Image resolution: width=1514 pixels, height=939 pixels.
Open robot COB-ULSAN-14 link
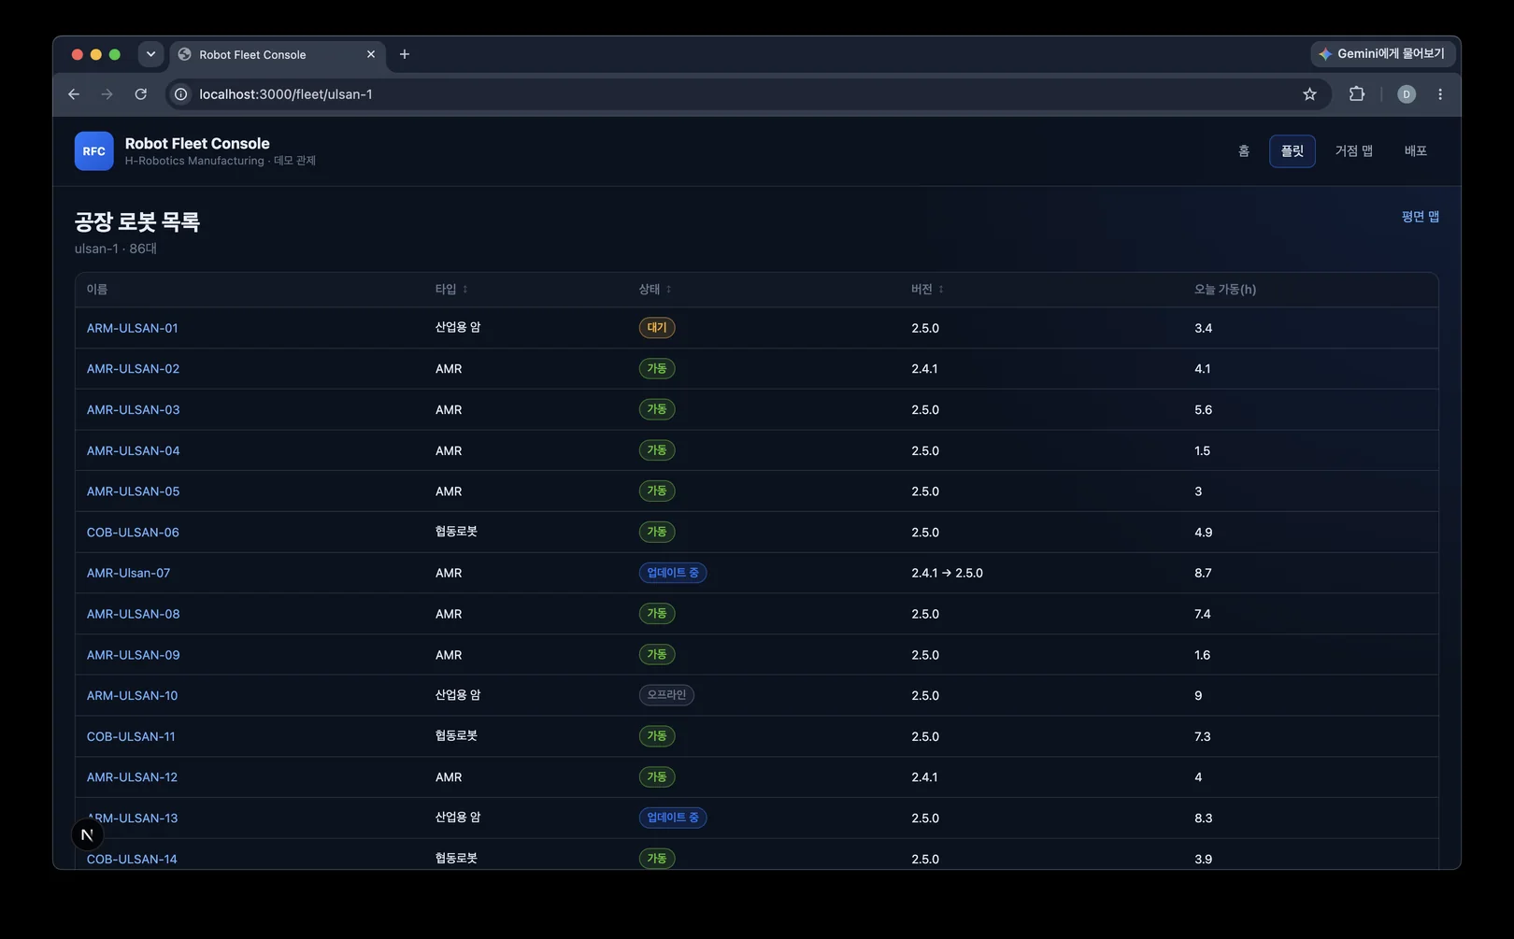tap(132, 860)
